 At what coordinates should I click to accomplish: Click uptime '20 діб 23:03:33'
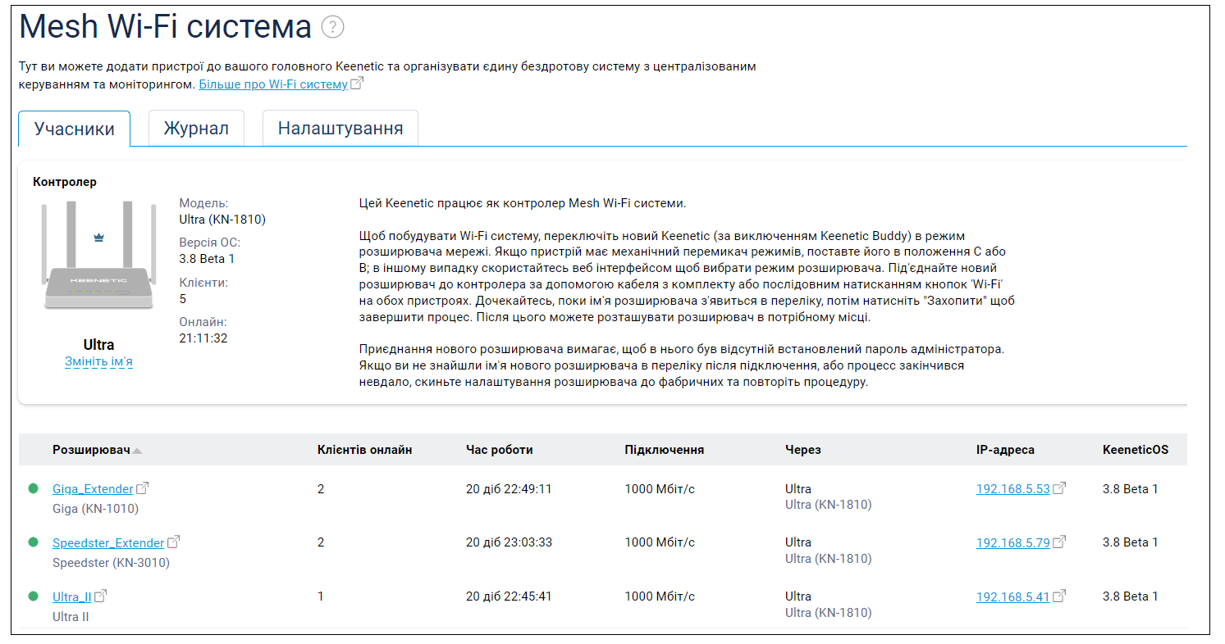[x=509, y=542]
